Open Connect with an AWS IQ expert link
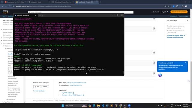The width and height of the screenshot is (192, 108). pos(73,95)
